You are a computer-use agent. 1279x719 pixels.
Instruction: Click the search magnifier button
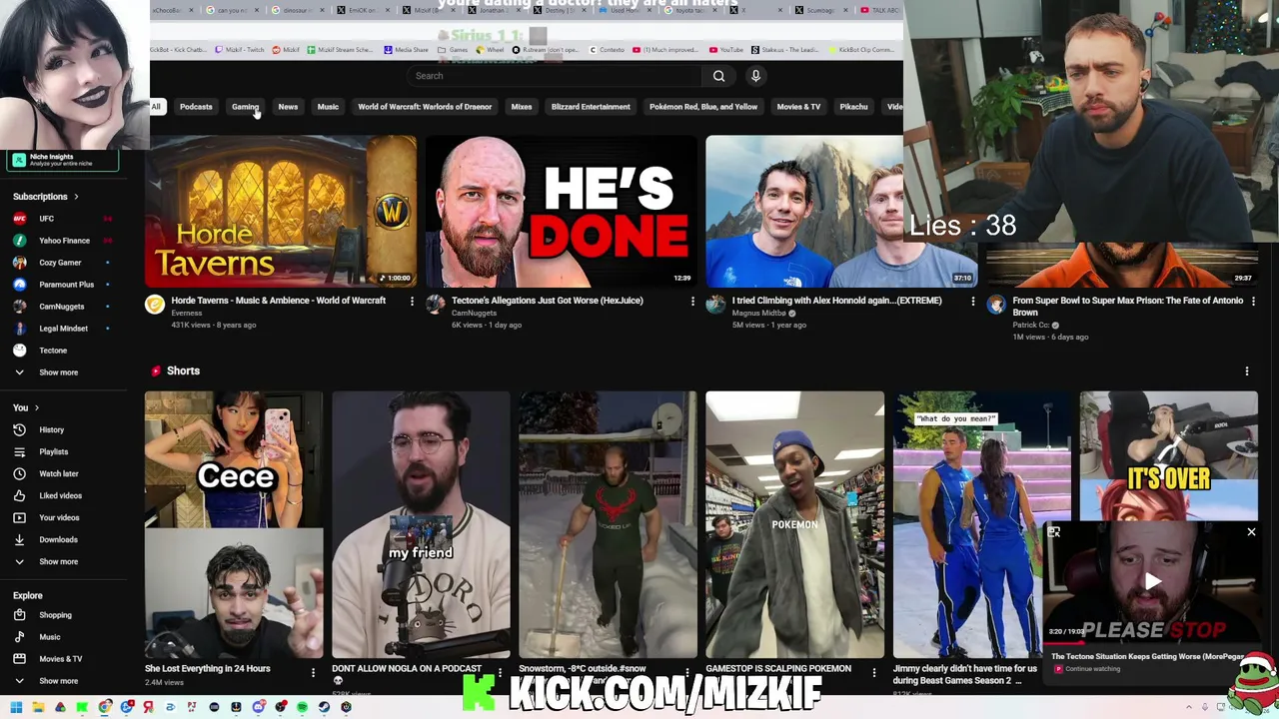pos(718,76)
